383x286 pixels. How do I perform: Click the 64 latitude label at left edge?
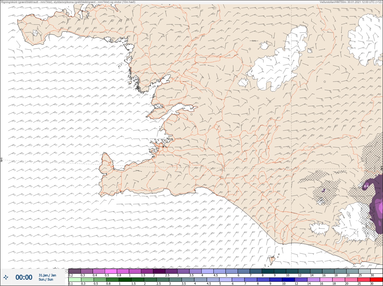pos(1,160)
